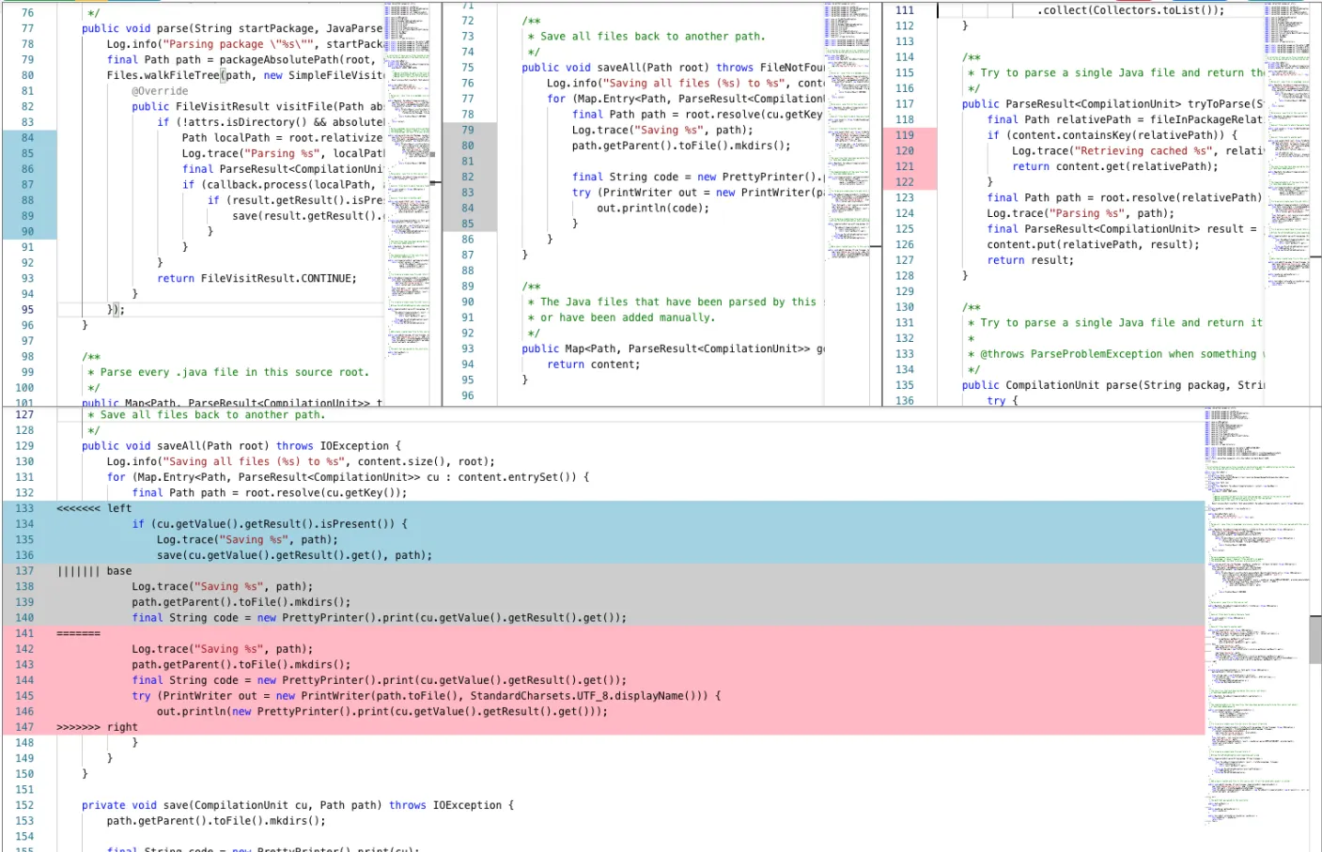Click merged pane scrollbar thumb beside lines 140-143
This screenshot has height=852, width=1322.
[1314, 640]
